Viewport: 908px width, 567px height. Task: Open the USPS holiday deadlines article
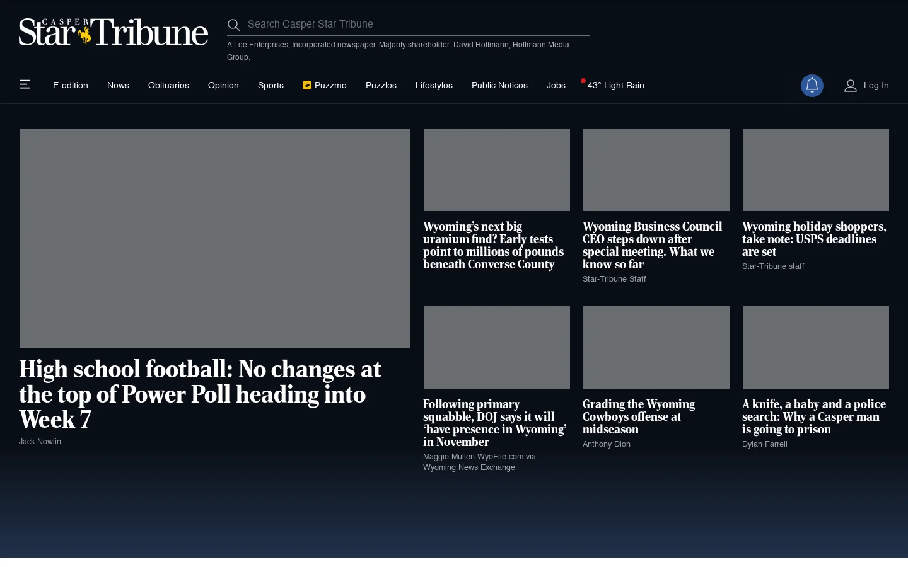coord(814,239)
